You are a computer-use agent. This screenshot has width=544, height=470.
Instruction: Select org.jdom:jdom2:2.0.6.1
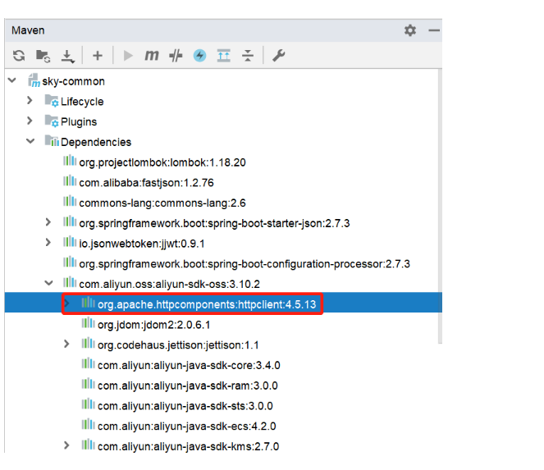coord(154,325)
